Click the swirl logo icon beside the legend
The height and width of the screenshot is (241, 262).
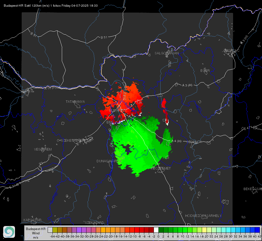point(9,232)
